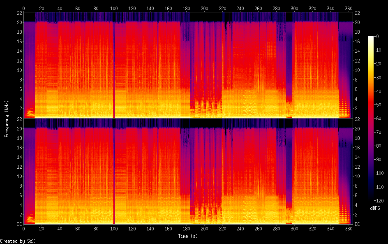Click upper channel '16' on left frequency axis
Screen dimensions: 388x244
coord(19,42)
